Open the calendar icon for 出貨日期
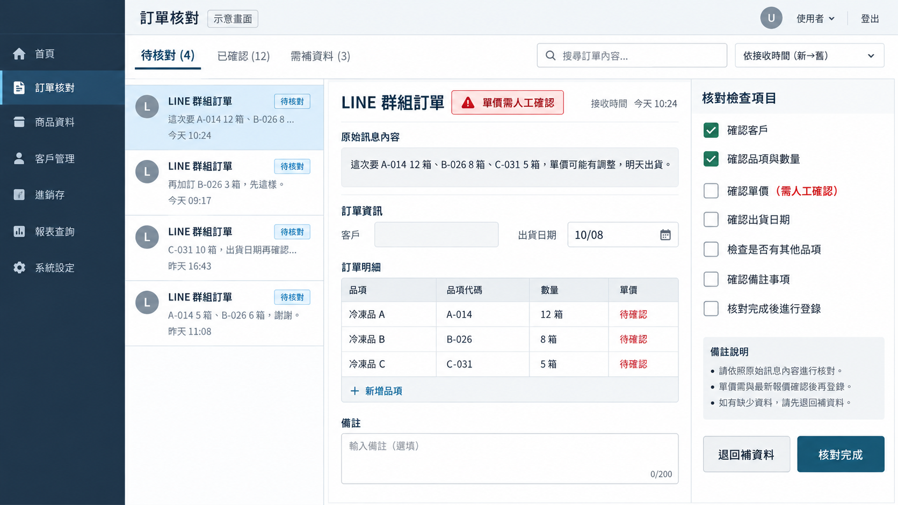This screenshot has height=505, width=898. coord(665,235)
